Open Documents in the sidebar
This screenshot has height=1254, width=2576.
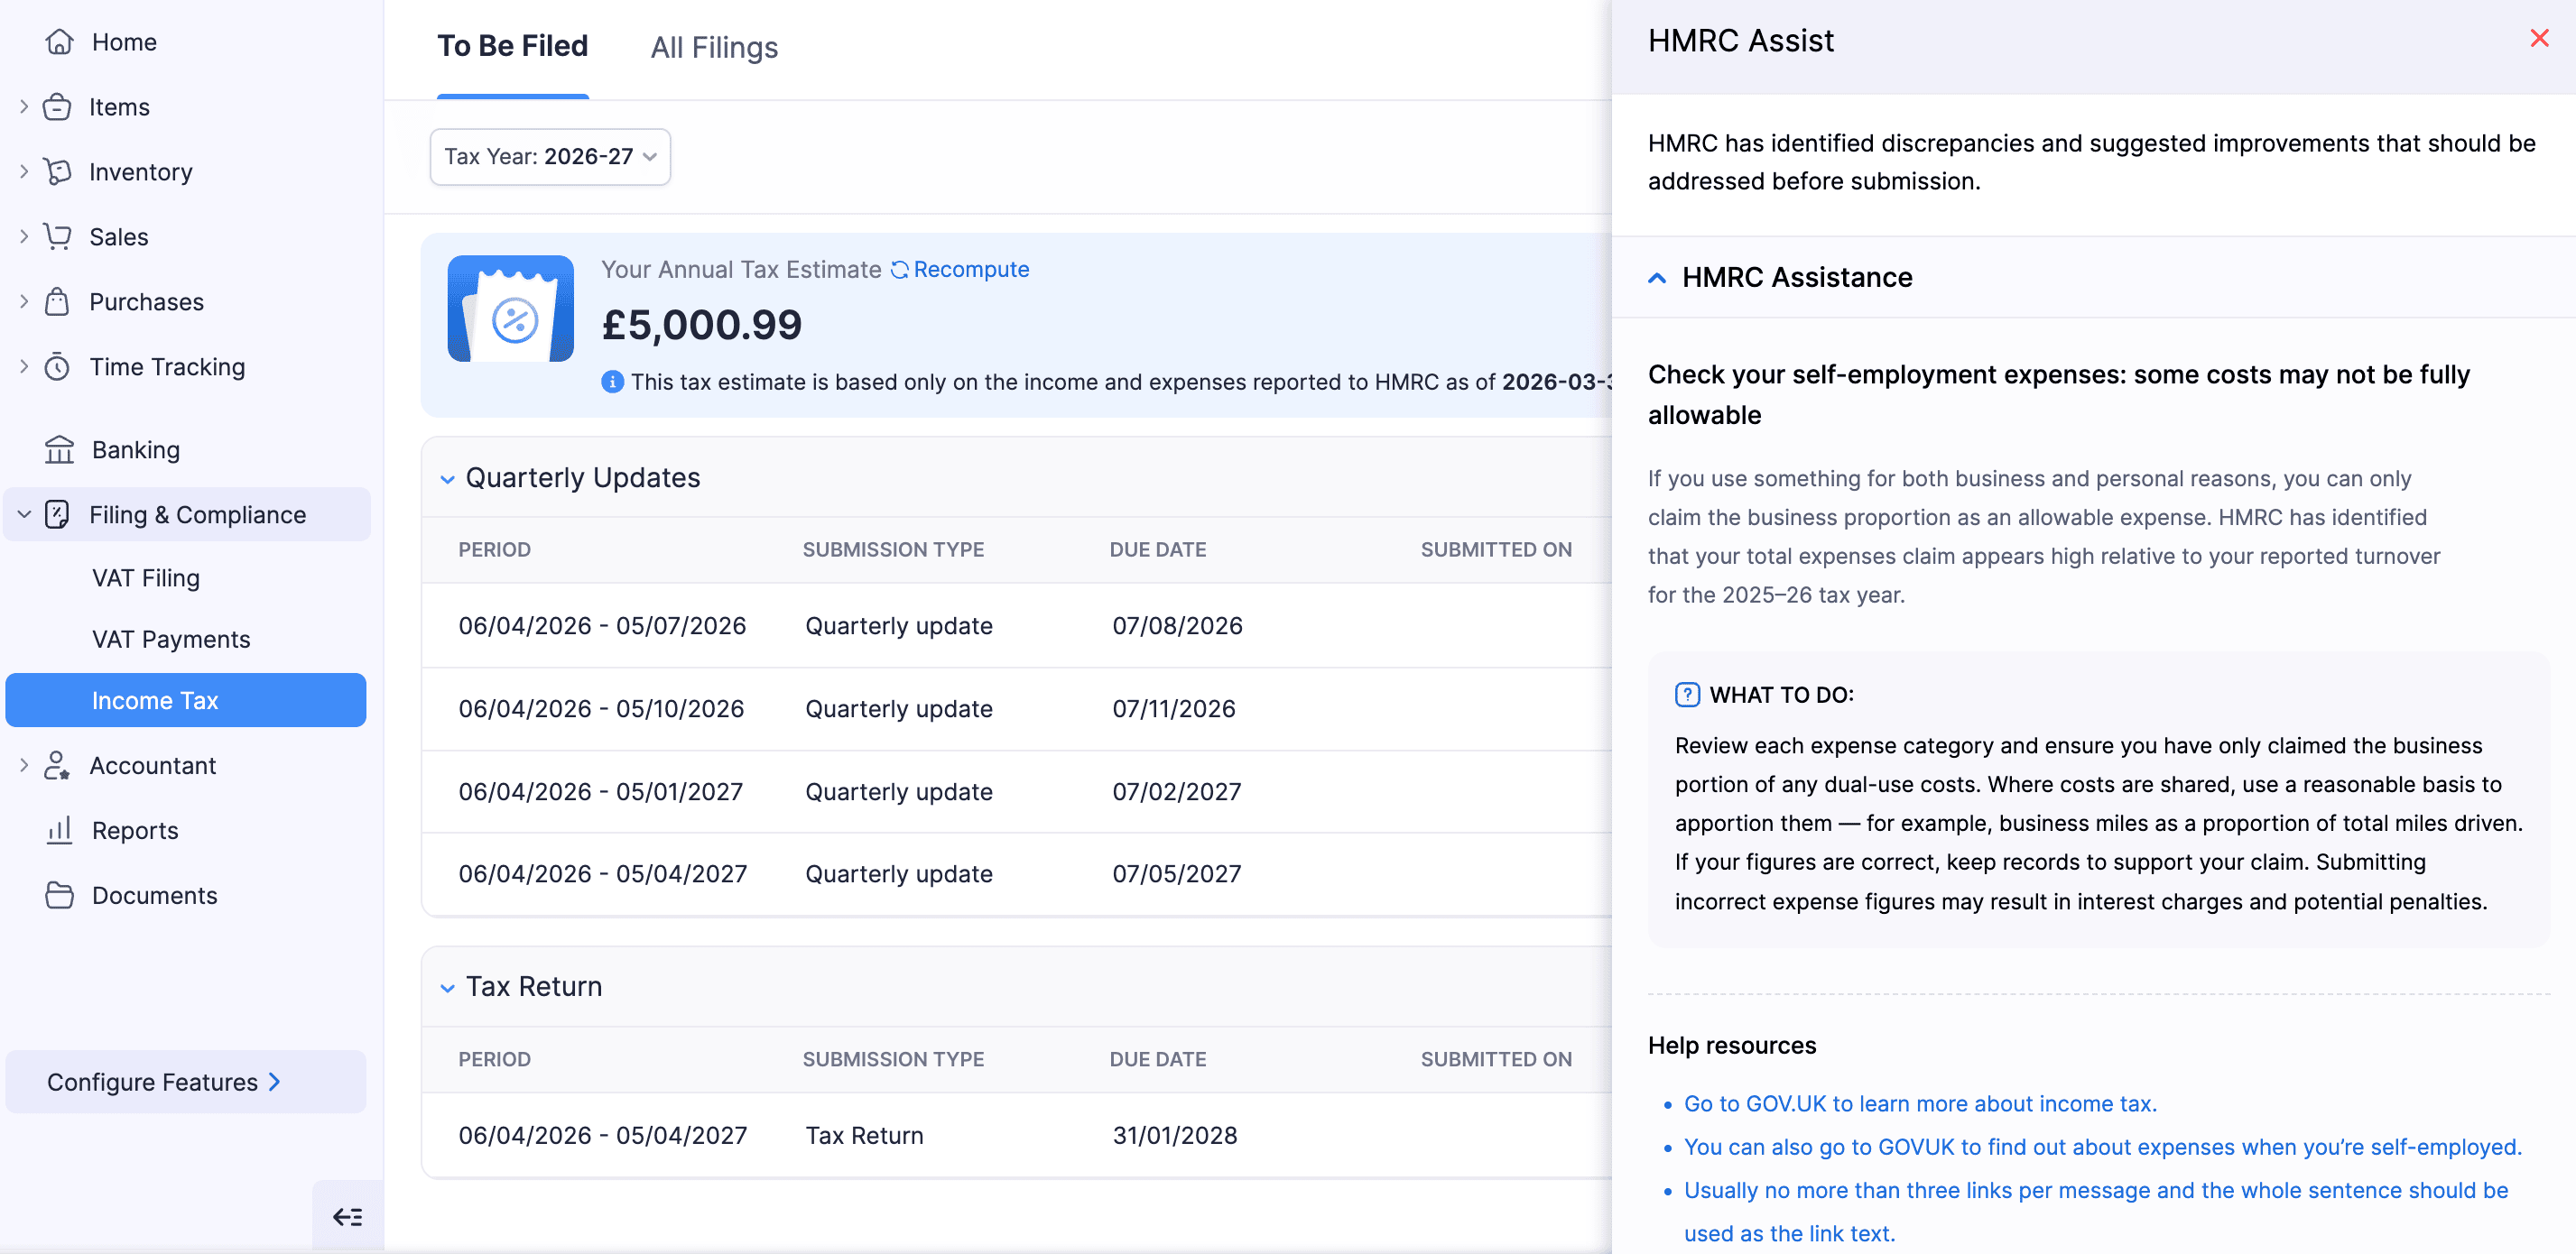click(154, 895)
